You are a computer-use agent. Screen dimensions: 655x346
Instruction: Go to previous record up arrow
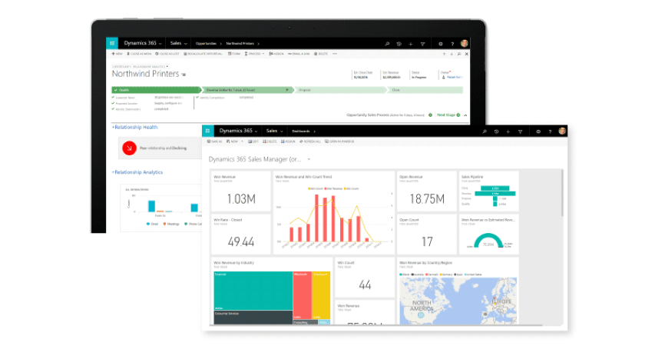coord(444,54)
